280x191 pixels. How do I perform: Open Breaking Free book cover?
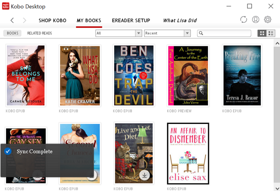click(242, 76)
